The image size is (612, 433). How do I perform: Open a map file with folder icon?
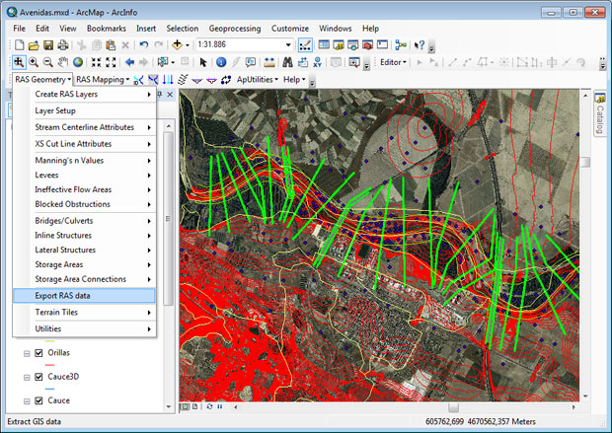click(34, 45)
